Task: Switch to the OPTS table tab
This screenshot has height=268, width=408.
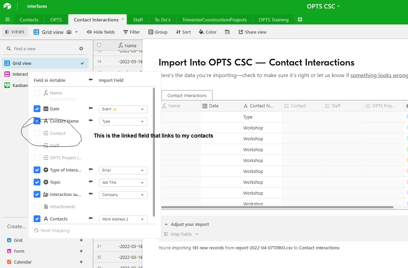Action: coord(56,20)
